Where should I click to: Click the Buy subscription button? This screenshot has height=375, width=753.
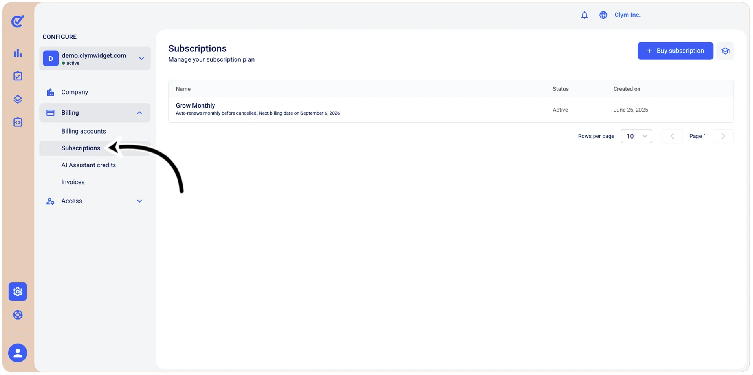tap(675, 51)
